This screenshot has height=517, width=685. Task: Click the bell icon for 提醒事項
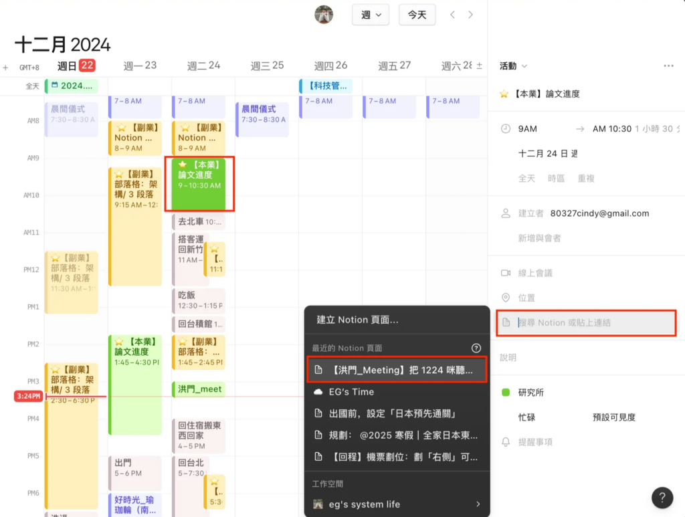click(x=506, y=442)
